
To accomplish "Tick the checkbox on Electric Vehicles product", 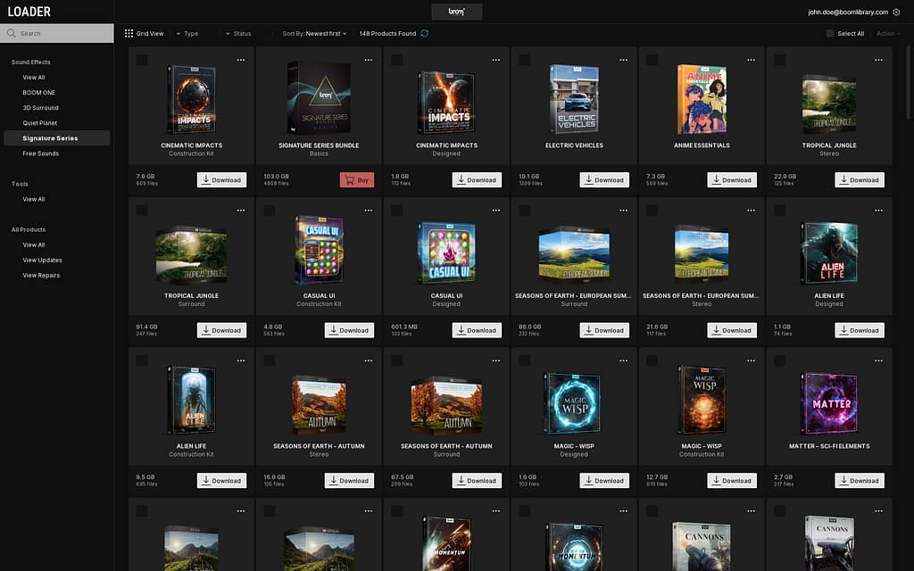I will click(524, 60).
